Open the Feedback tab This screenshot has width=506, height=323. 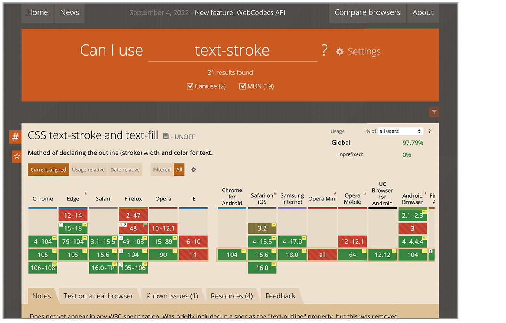(x=280, y=296)
